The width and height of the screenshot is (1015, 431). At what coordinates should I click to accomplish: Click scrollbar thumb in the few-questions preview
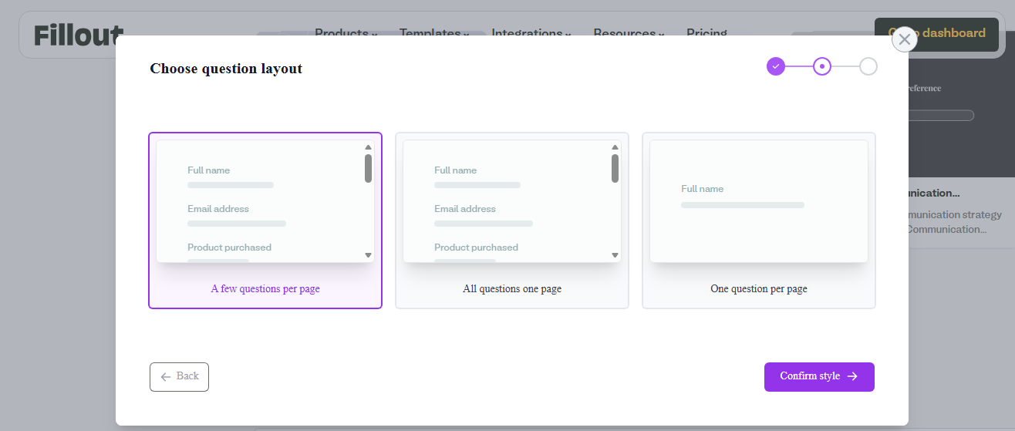pos(368,168)
